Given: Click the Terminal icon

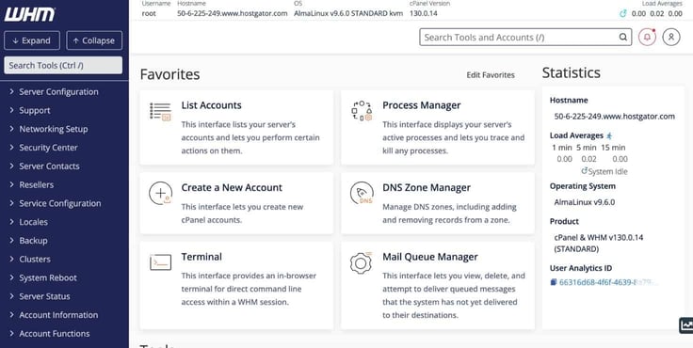Looking at the screenshot, I should pos(160,262).
